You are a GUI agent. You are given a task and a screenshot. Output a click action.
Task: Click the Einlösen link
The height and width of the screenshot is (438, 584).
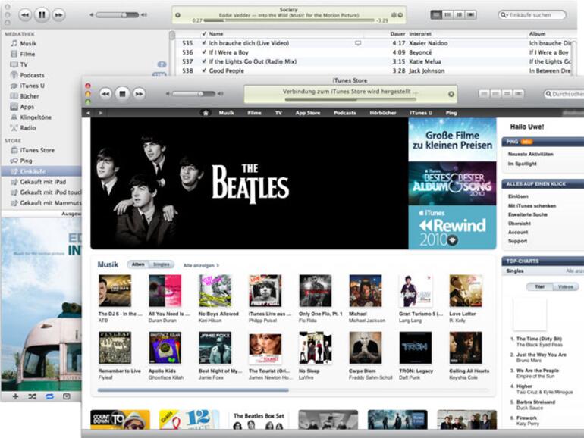[518, 196]
